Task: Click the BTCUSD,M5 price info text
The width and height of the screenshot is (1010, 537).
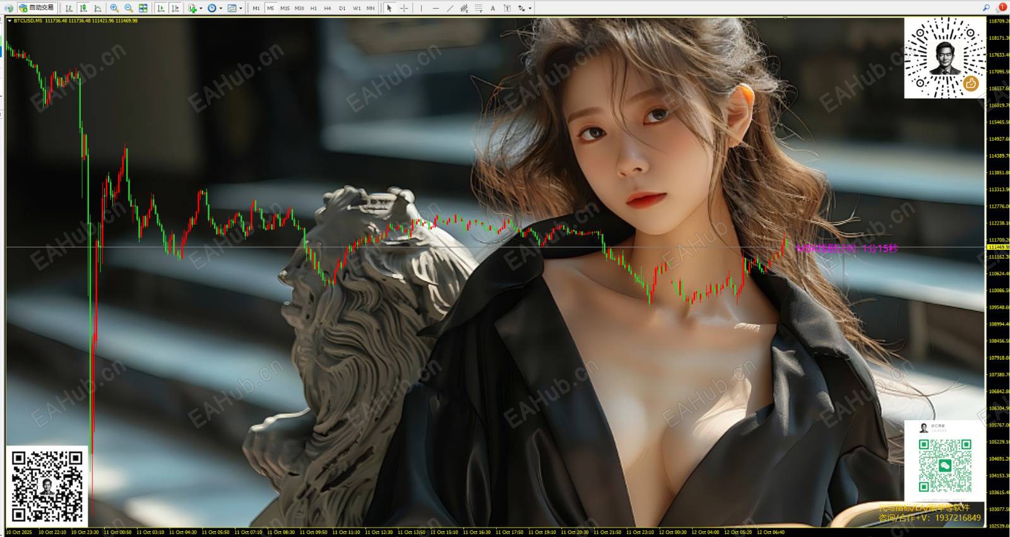Action: 76,21
